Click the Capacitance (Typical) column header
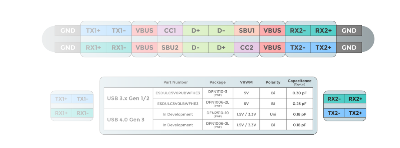The image size is (400, 148). coord(300,82)
